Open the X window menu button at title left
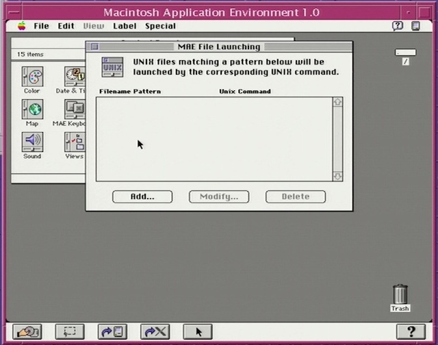The height and width of the screenshot is (345, 438). (14, 12)
